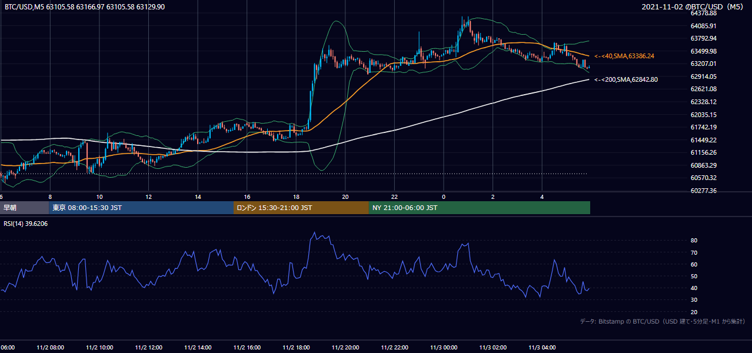Select the RSI axis 60 level label
The image size is (752, 353).
[x=694, y=264]
